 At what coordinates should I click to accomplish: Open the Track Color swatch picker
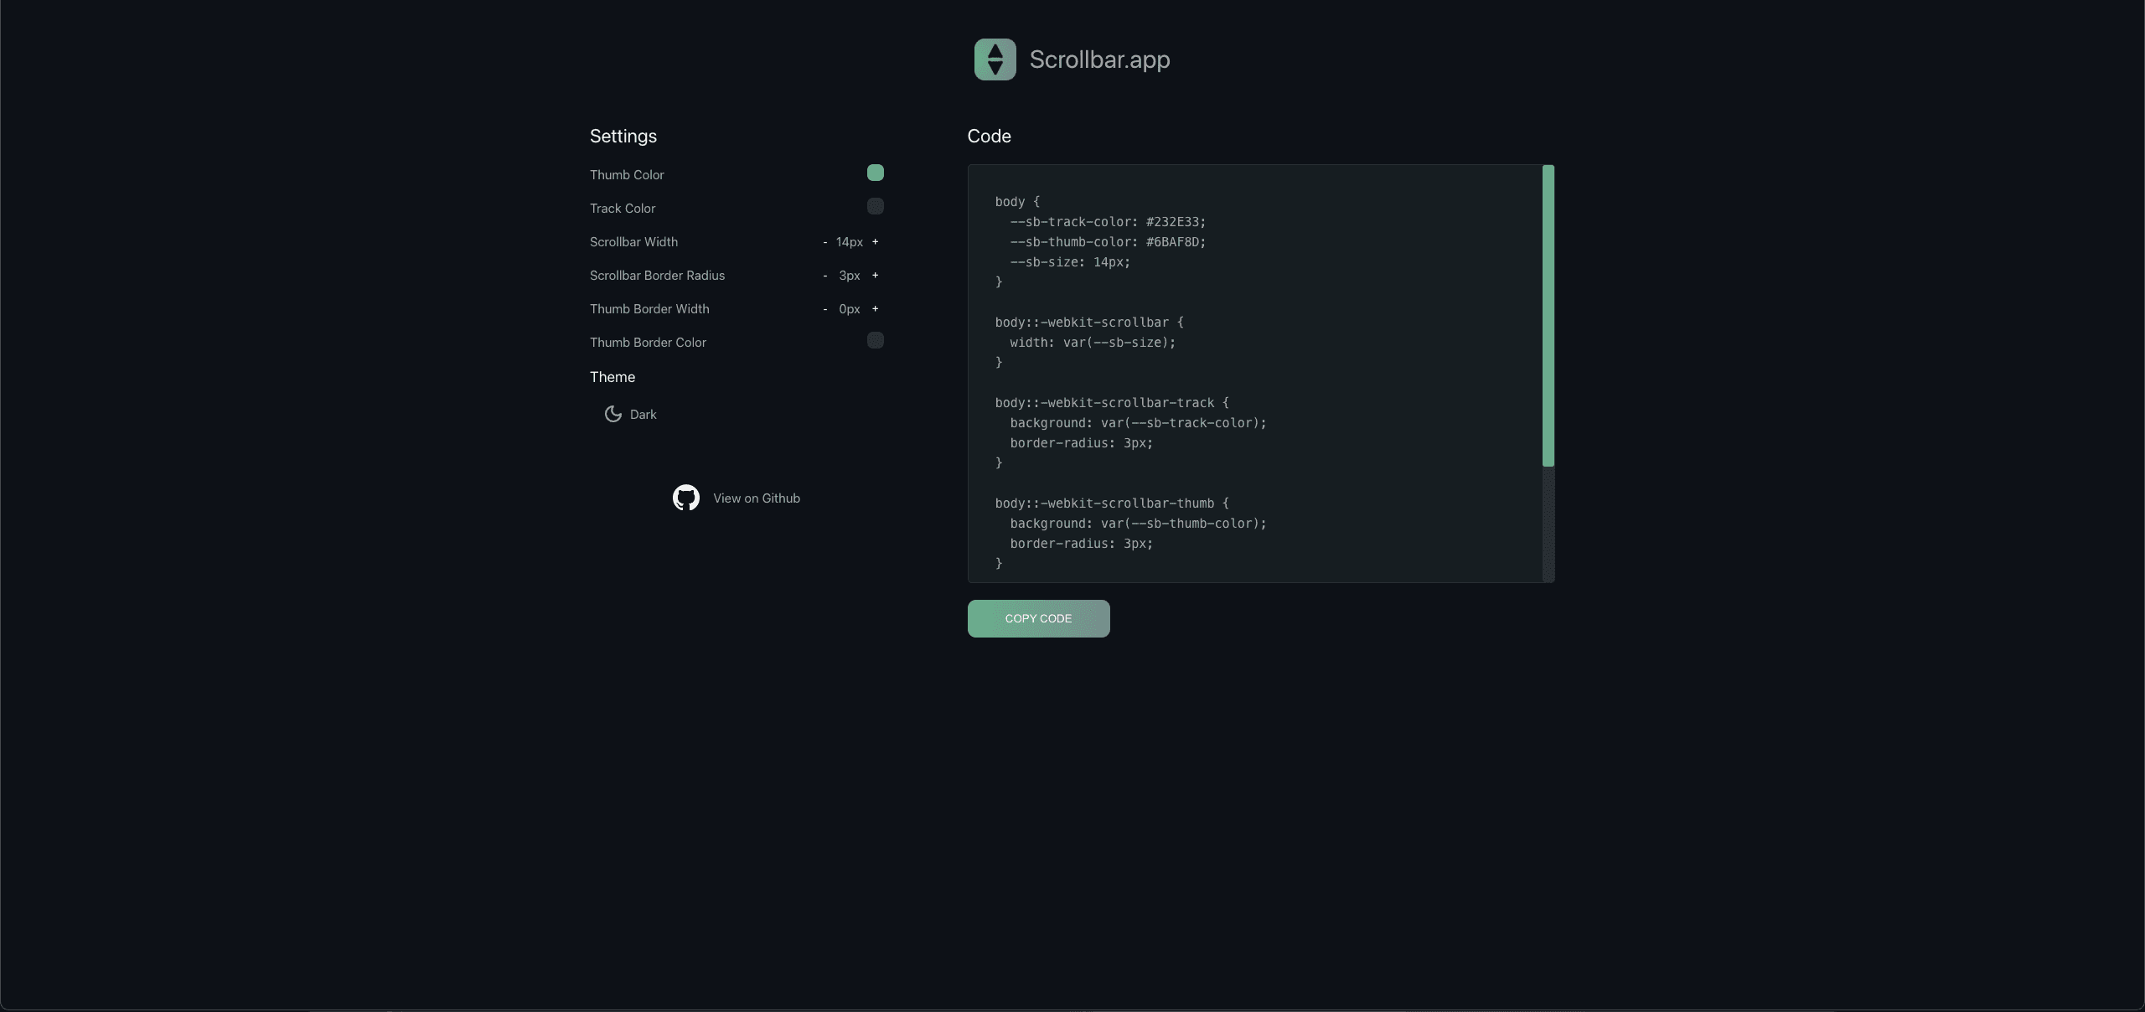point(875,206)
